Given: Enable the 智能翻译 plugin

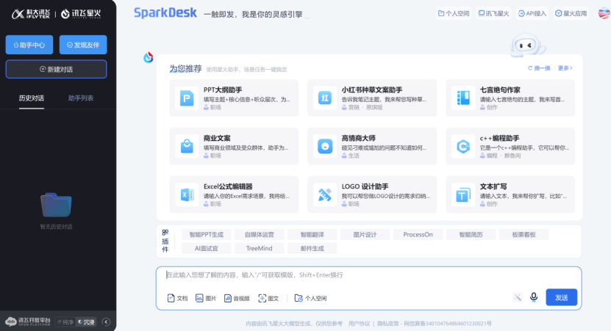Looking at the screenshot, I should pos(312,235).
